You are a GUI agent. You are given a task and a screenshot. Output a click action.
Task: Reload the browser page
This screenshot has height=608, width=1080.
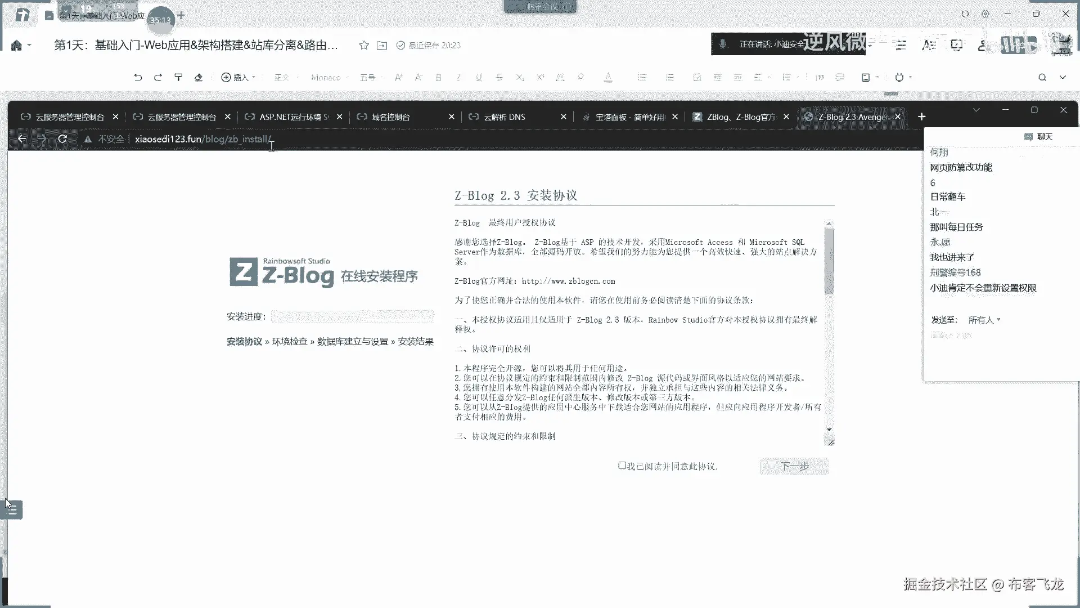pyautogui.click(x=62, y=138)
